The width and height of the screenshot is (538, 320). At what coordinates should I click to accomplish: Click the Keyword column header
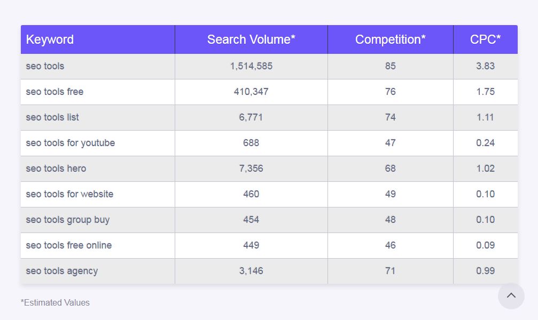click(50, 39)
